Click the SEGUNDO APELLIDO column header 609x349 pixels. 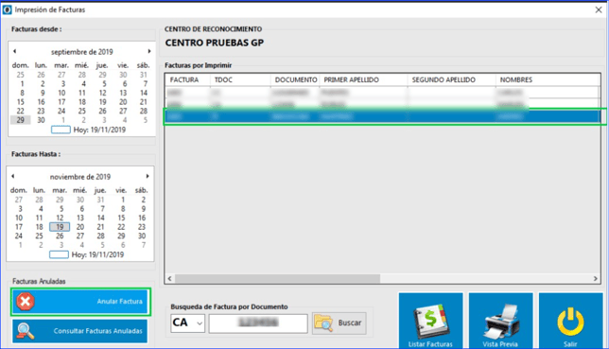pos(444,79)
